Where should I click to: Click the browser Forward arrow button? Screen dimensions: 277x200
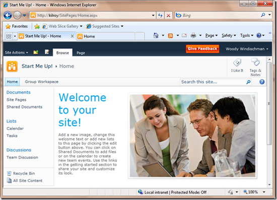click(x=17, y=15)
